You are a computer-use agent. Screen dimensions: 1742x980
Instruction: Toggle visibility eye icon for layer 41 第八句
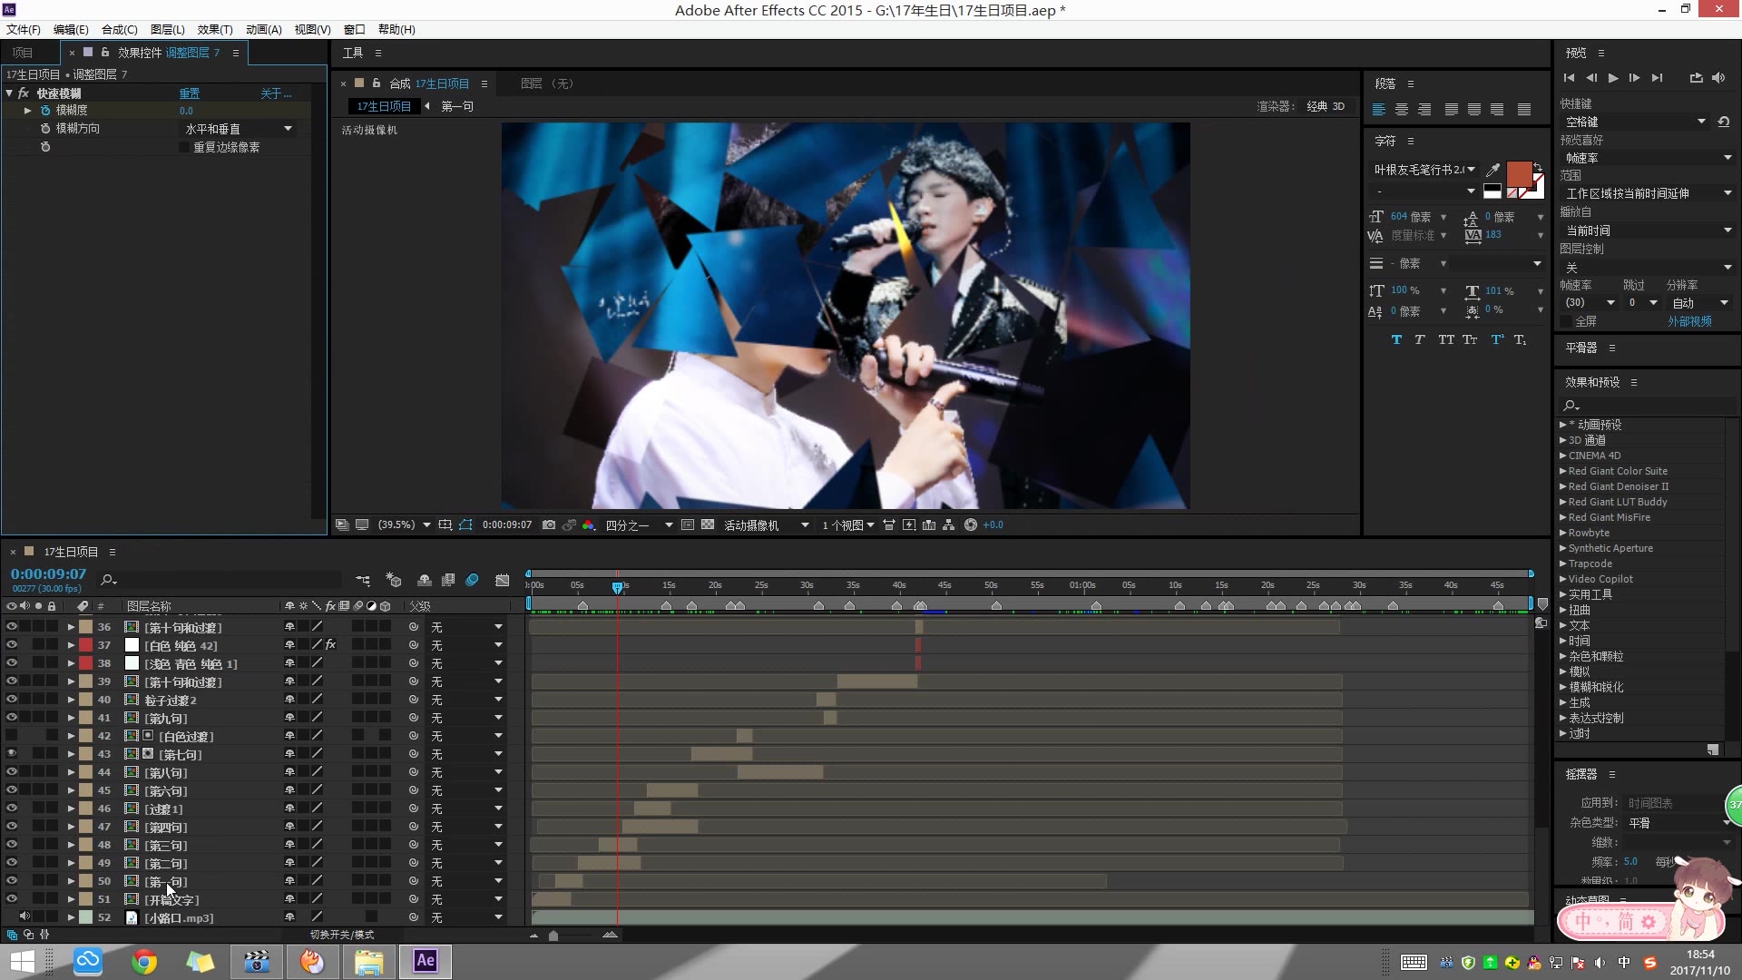(11, 772)
